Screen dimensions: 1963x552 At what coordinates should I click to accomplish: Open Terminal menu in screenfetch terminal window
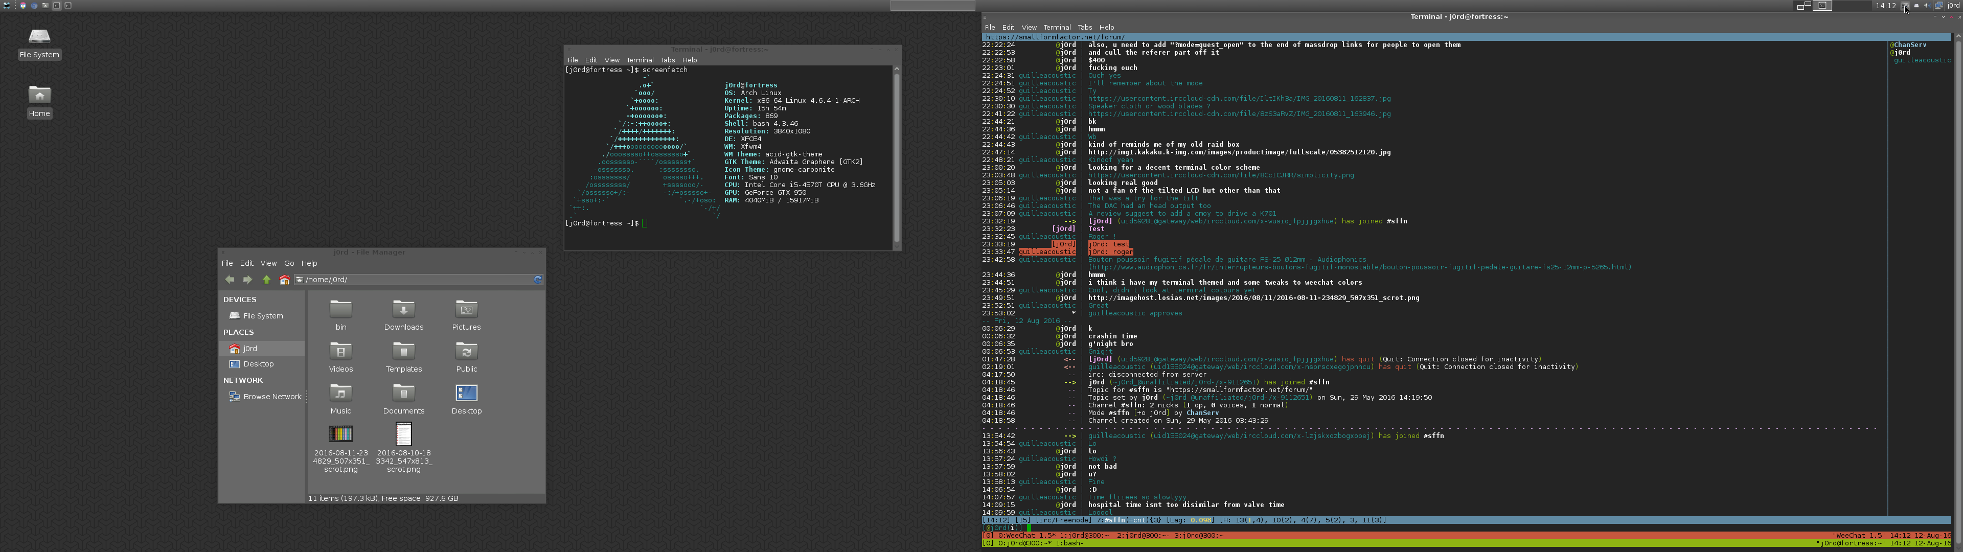click(640, 60)
